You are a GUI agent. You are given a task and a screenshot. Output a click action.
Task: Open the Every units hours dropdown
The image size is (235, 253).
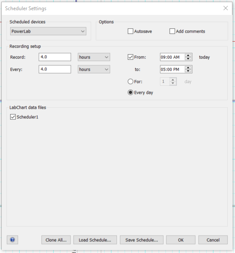(x=94, y=69)
